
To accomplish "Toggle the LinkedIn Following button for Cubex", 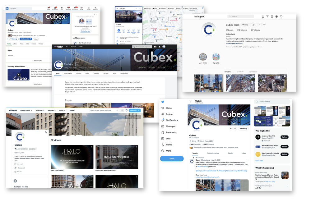I will pos(13,39).
